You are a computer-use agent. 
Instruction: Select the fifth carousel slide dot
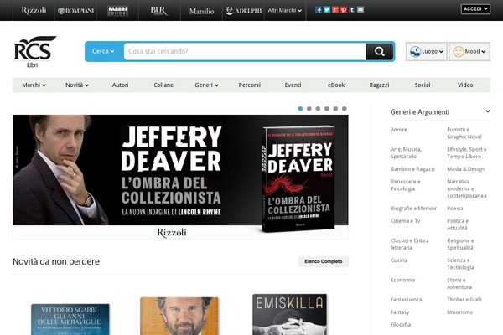(x=335, y=109)
